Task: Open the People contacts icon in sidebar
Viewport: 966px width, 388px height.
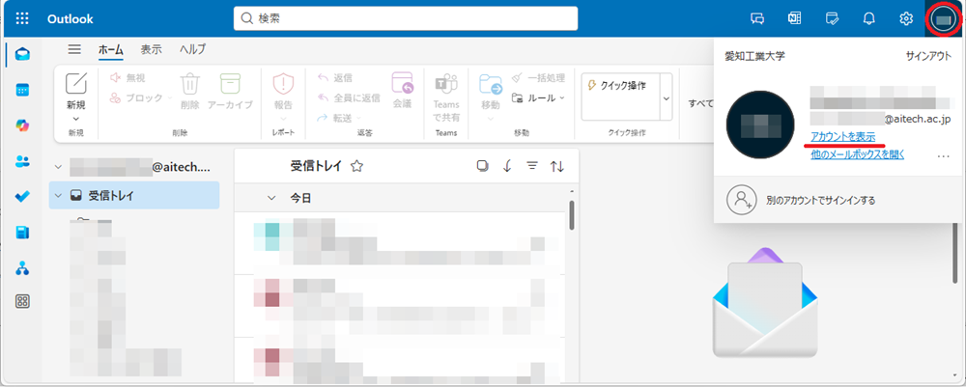Action: coord(22,161)
